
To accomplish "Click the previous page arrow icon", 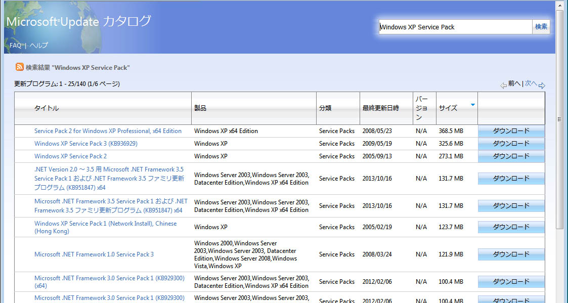I will (503, 86).
